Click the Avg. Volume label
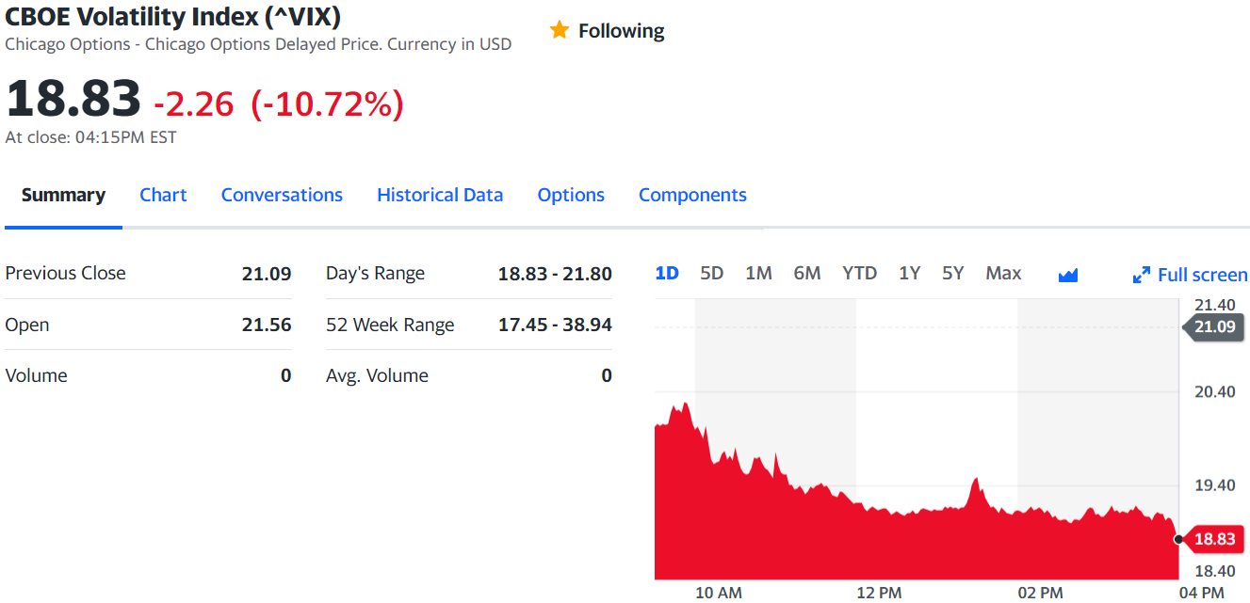Viewport: 1250px width, 603px height. (377, 375)
